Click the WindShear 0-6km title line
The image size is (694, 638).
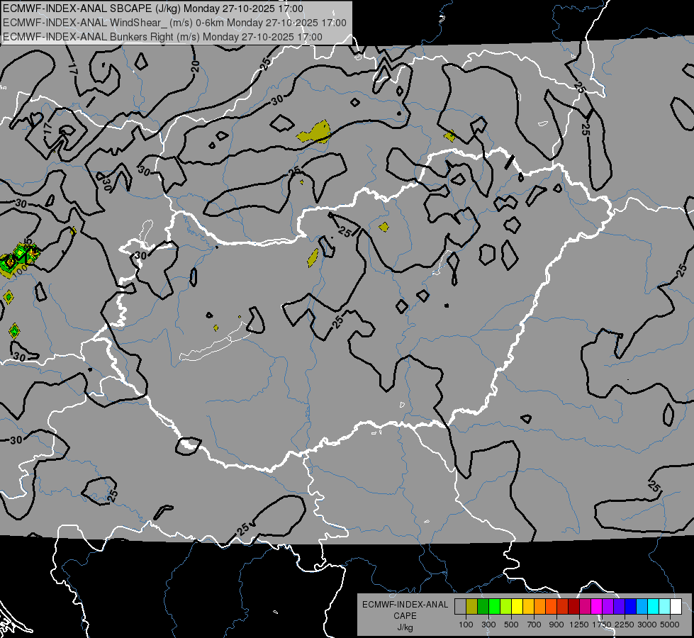174,23
